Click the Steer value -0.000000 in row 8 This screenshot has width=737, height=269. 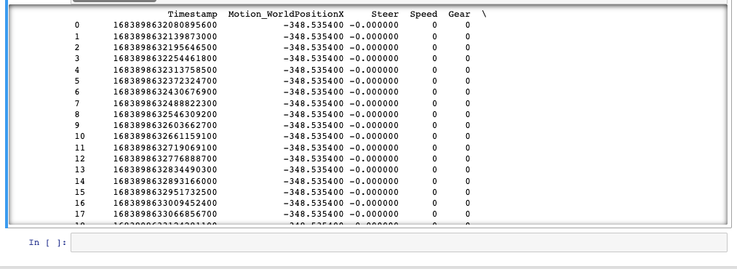(374, 114)
